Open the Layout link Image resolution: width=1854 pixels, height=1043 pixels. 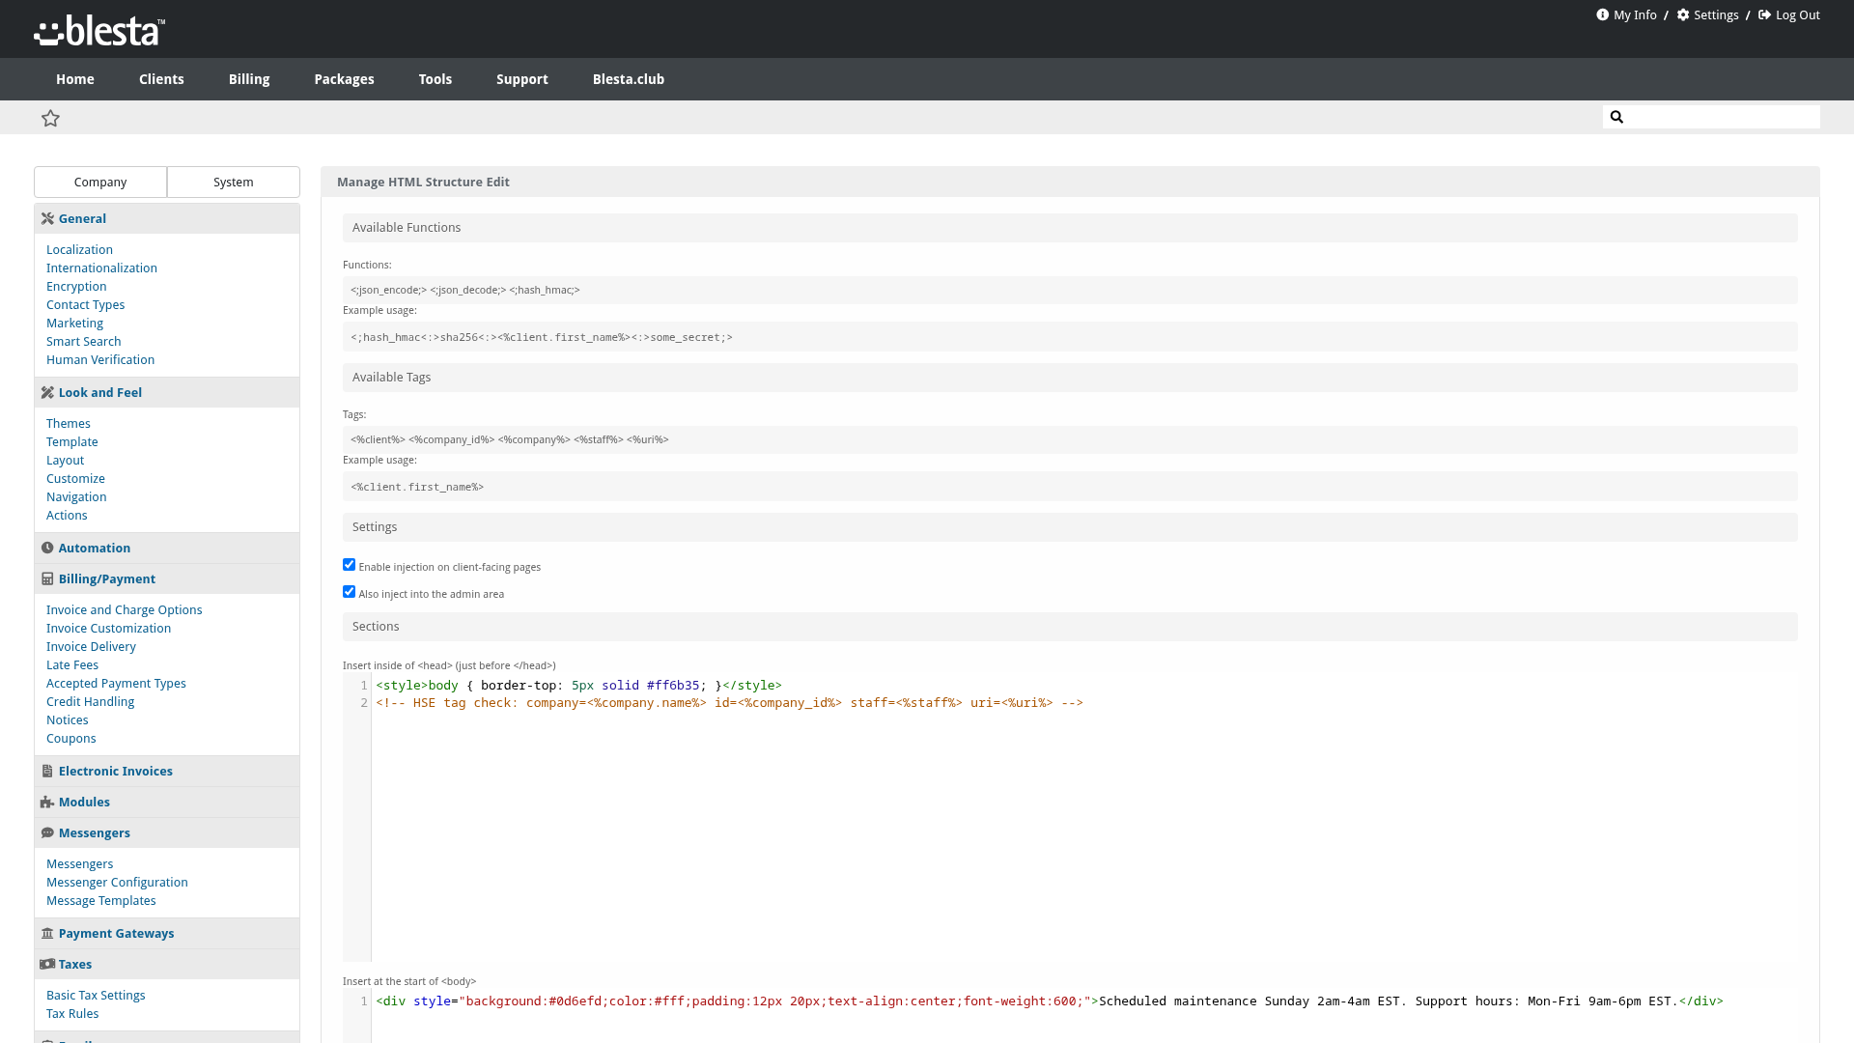pos(65,460)
